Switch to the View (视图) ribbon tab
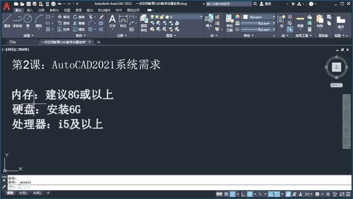The image size is (353, 199). coord(67,10)
